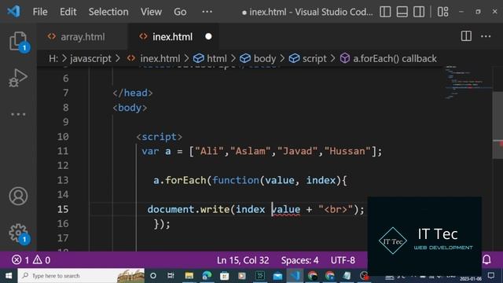The width and height of the screenshot is (503, 283).
Task: Open the Windows Start menu
Action: 9,276
